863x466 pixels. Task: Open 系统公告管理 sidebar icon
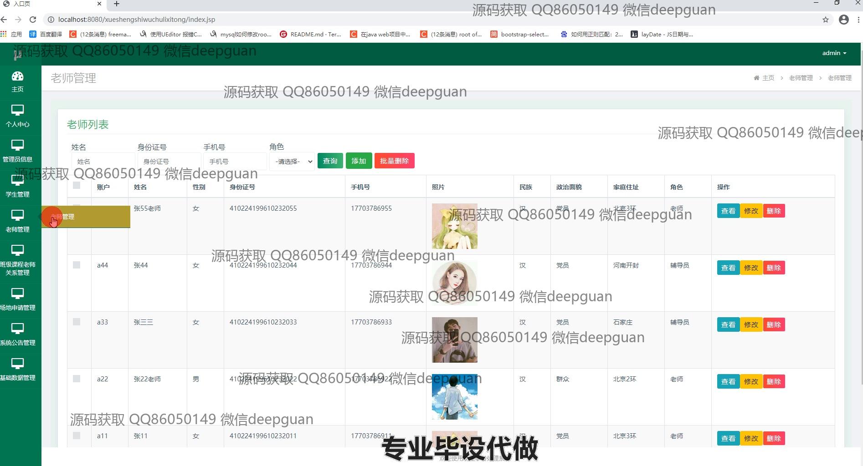pyautogui.click(x=17, y=329)
